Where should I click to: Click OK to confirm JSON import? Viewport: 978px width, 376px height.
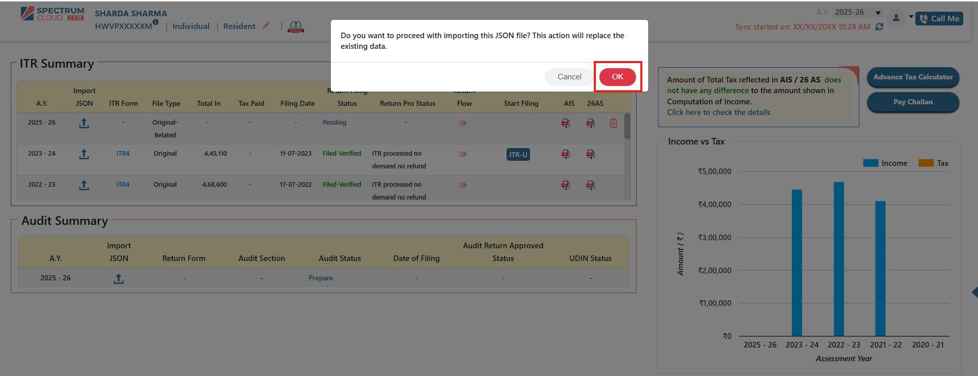(617, 77)
